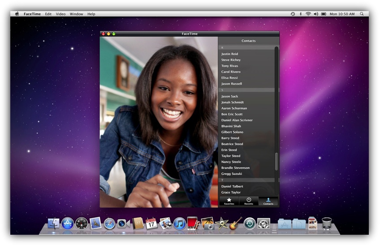The width and height of the screenshot is (380, 245).
Task: Click the Bluetooth menu bar icon
Action: [301, 14]
